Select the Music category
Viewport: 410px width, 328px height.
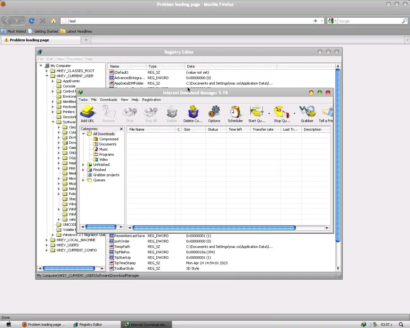(101, 149)
